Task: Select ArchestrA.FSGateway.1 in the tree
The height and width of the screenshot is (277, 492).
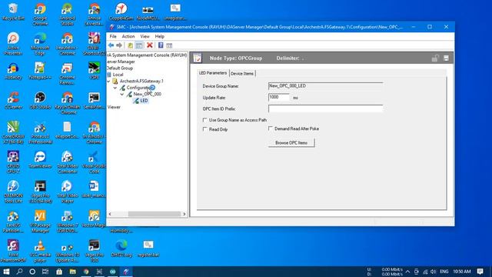Action: (141, 81)
